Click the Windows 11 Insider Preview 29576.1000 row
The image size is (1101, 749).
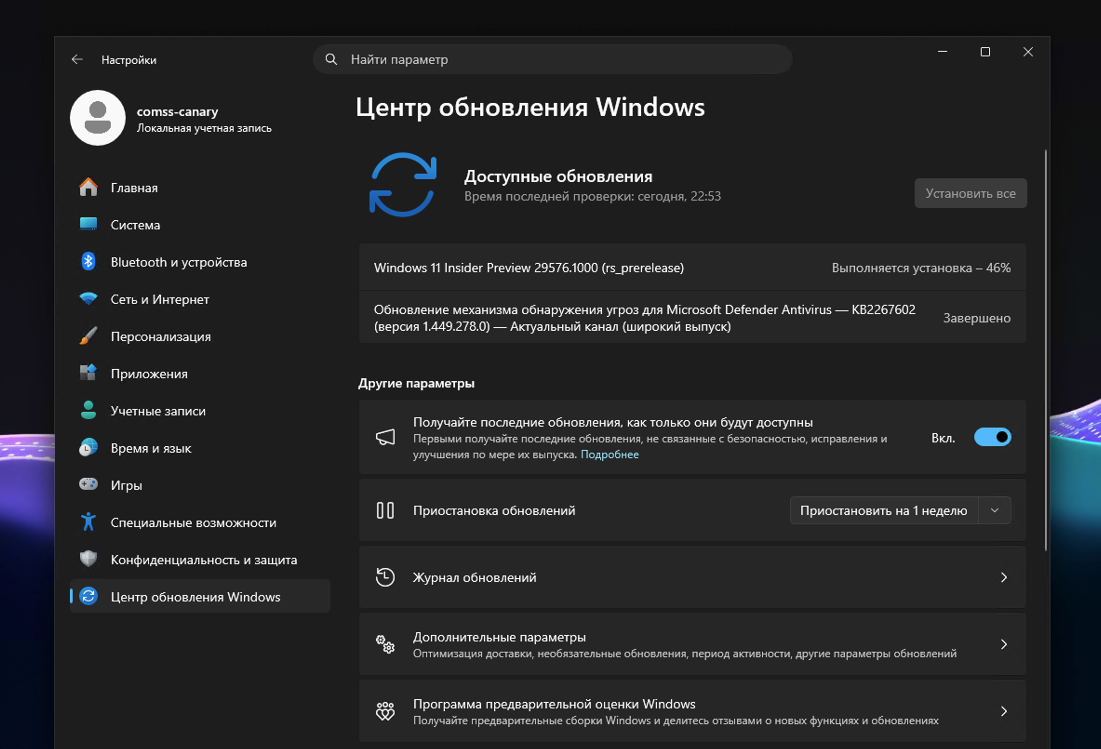692,267
